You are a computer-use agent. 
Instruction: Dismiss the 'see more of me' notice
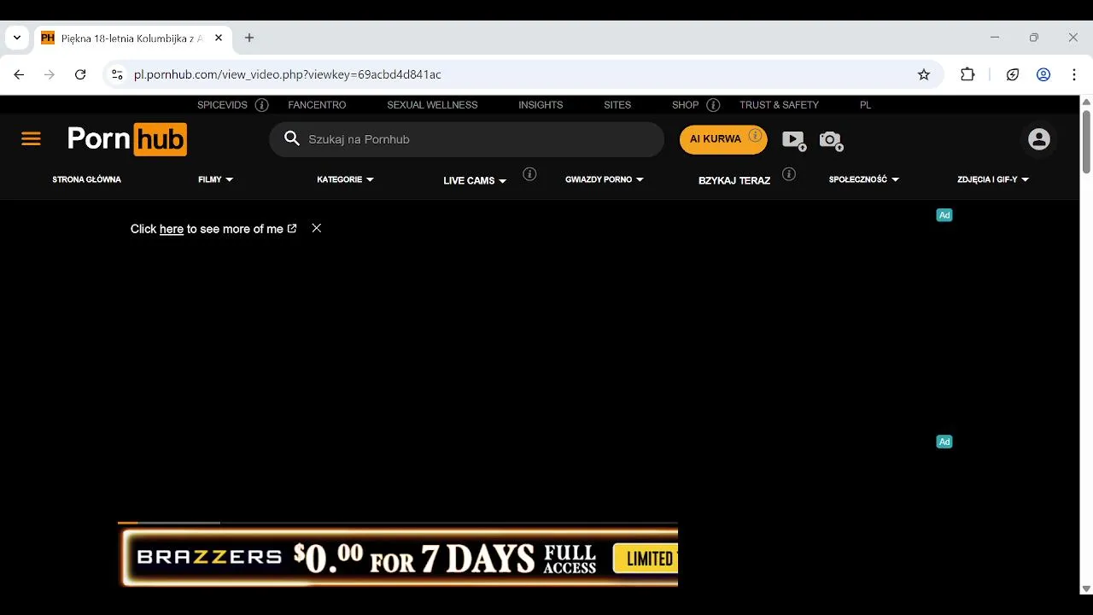(x=317, y=228)
